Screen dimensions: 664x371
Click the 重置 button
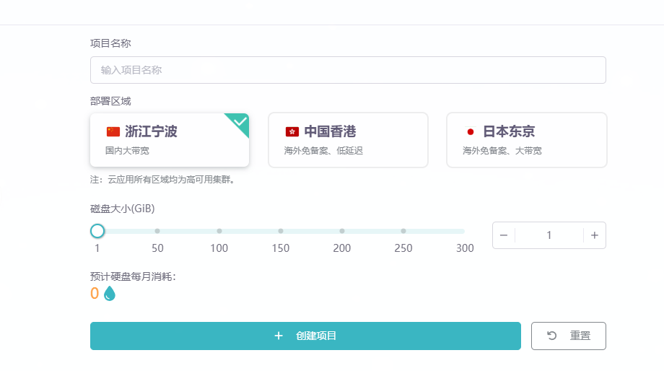pos(569,336)
